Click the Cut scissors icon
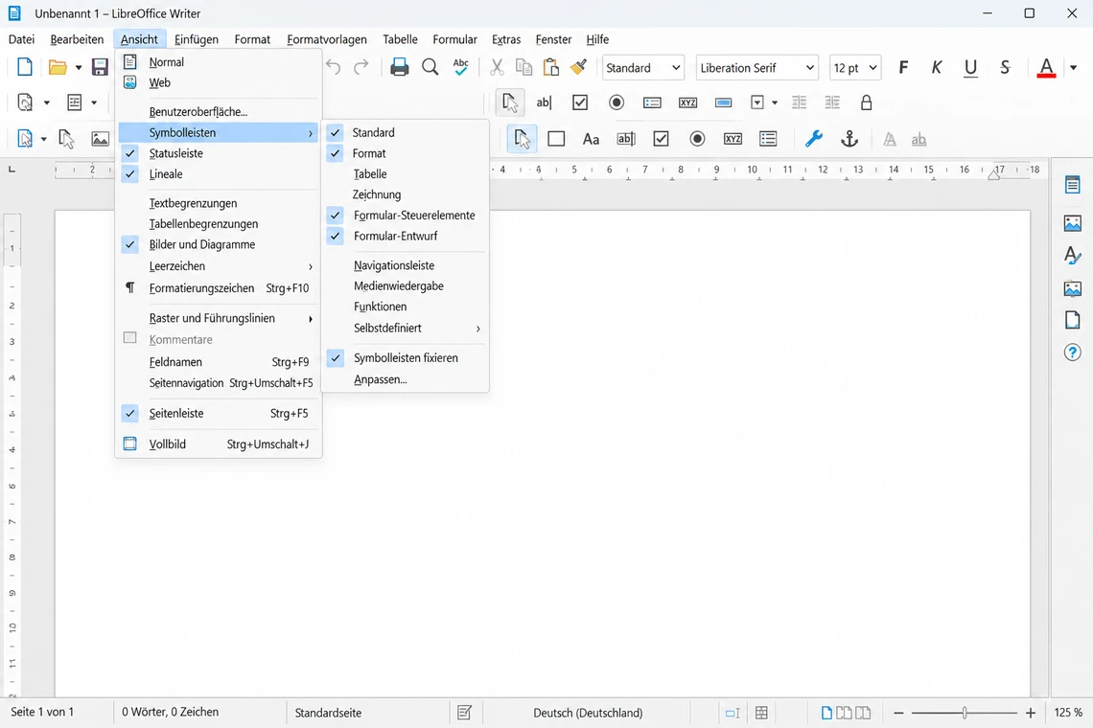 coord(497,68)
